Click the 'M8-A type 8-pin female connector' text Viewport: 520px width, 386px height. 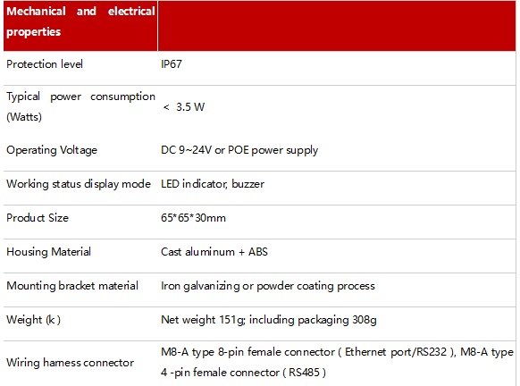(248, 352)
